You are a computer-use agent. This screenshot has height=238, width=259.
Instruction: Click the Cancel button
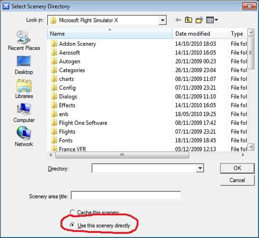tap(237, 180)
